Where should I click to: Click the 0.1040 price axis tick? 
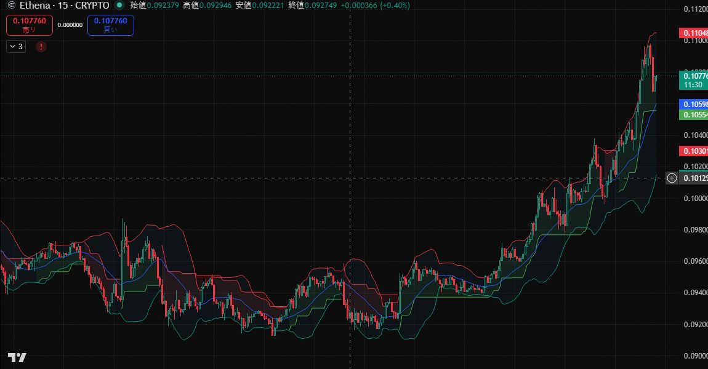pyautogui.click(x=695, y=135)
